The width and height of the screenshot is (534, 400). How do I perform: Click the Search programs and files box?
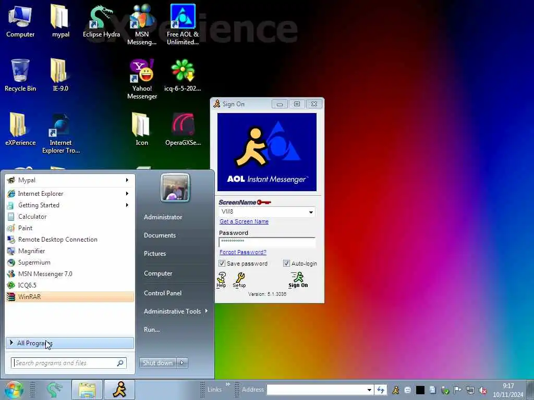69,363
